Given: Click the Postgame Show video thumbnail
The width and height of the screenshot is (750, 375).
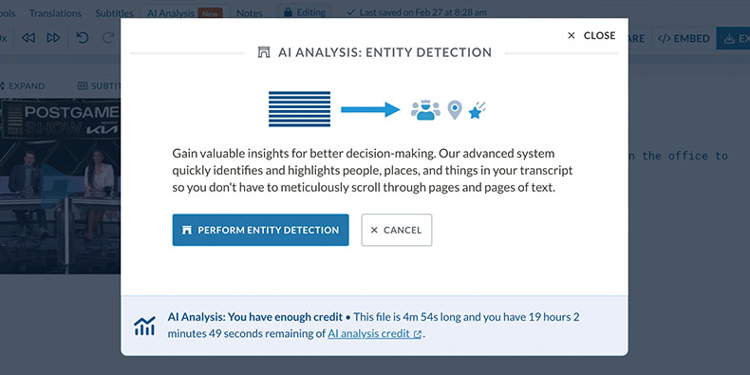Looking at the screenshot, I should pyautogui.click(x=60, y=186).
